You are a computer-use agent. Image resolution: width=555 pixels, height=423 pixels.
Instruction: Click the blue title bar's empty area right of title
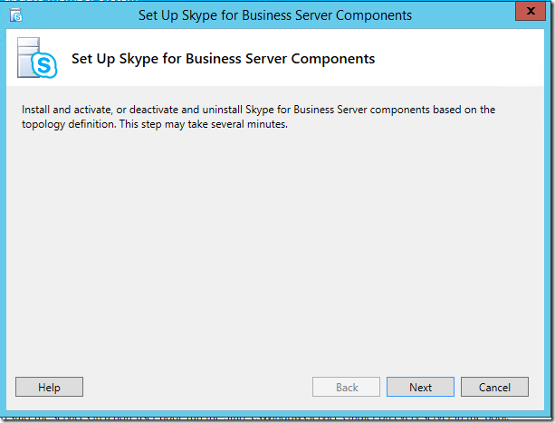[464, 15]
